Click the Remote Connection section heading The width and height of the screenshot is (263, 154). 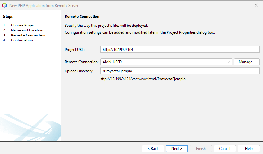point(82,17)
